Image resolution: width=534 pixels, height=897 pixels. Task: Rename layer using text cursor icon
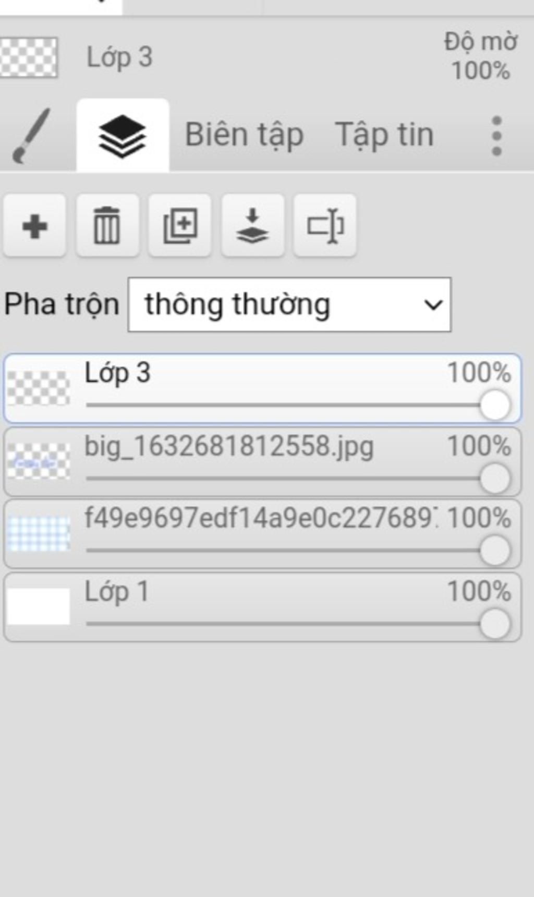(x=325, y=226)
